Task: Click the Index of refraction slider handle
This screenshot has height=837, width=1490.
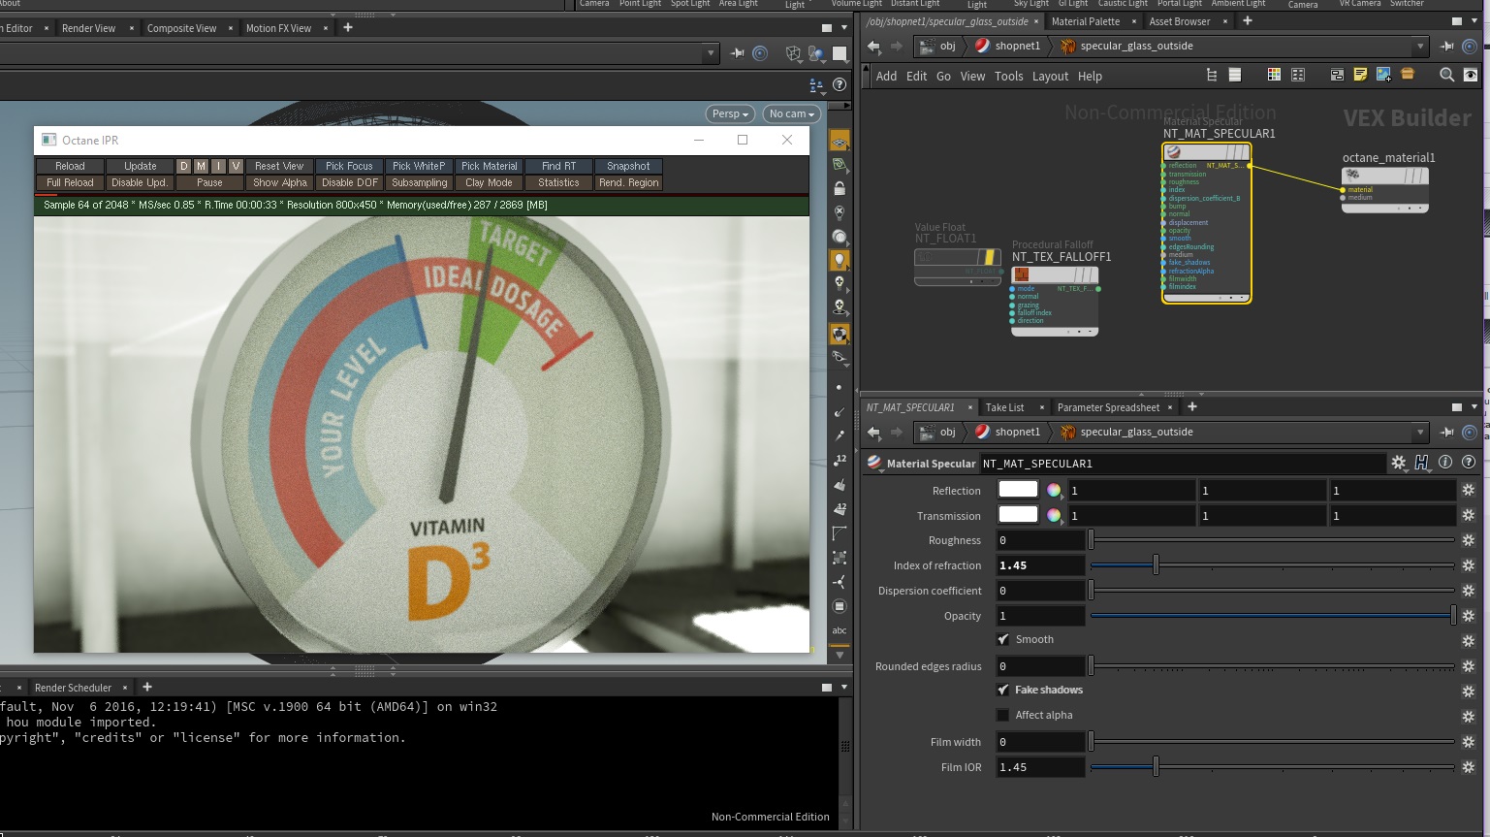Action: tap(1156, 565)
